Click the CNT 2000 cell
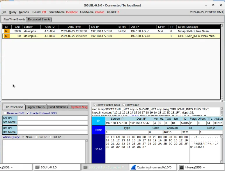The image size is (225, 171). (17, 31)
